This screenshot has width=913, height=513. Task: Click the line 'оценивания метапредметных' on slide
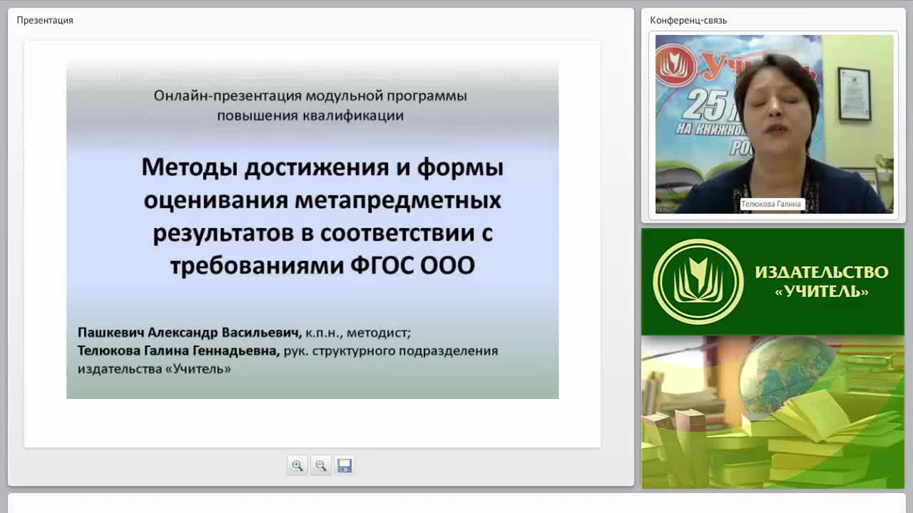tap(322, 200)
